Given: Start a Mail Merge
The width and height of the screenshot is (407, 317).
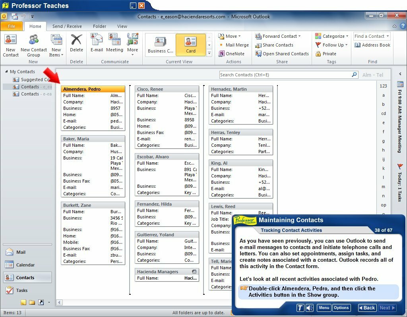Looking at the screenshot, I should (x=234, y=45).
